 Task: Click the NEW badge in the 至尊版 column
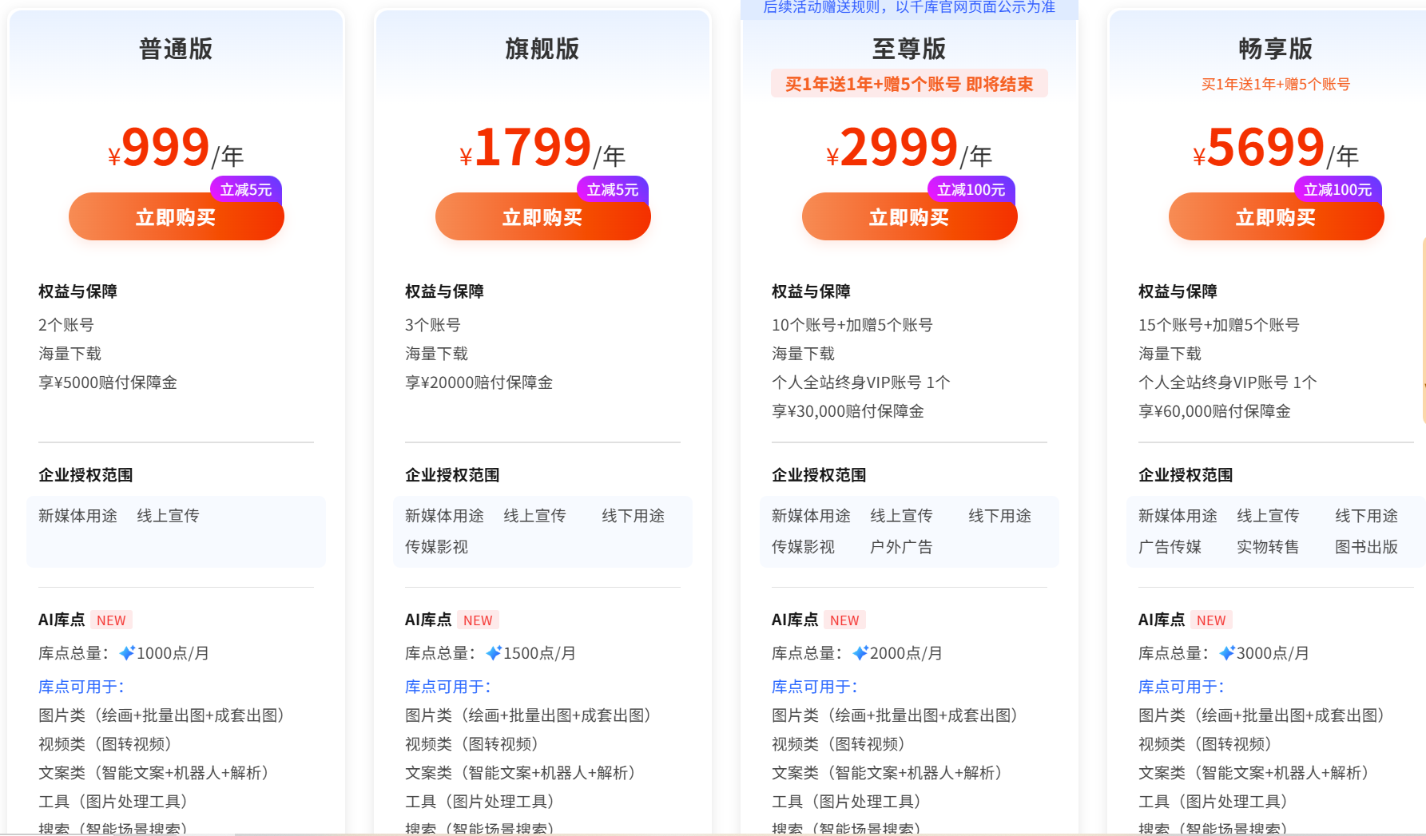[x=844, y=620]
